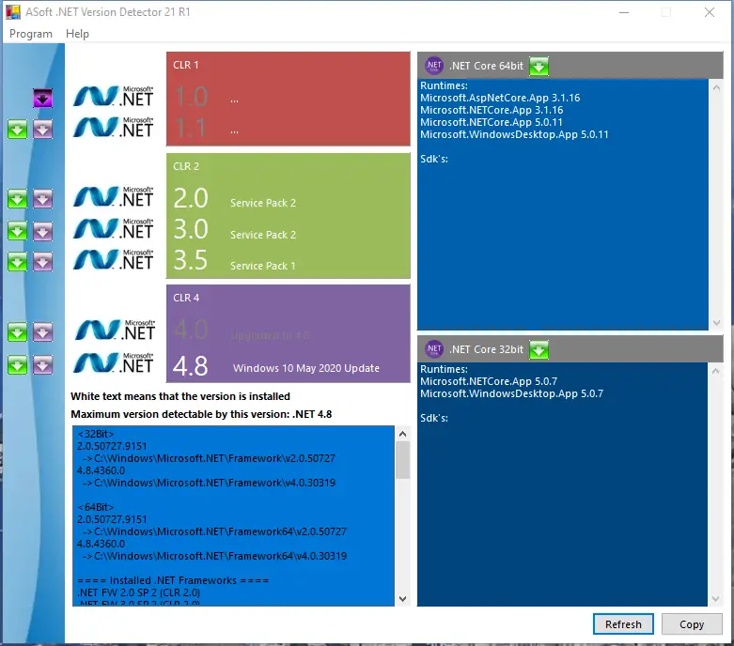Click the framework details log scrollbar thumb

pos(402,460)
